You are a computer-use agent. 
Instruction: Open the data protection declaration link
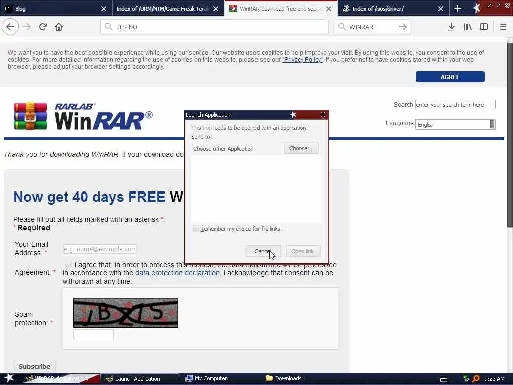click(177, 273)
